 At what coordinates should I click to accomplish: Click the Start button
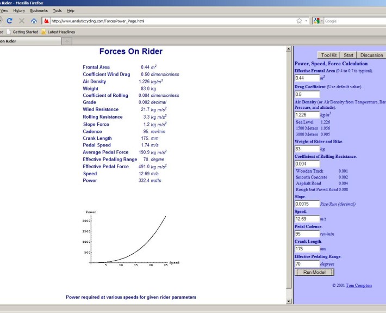348,55
